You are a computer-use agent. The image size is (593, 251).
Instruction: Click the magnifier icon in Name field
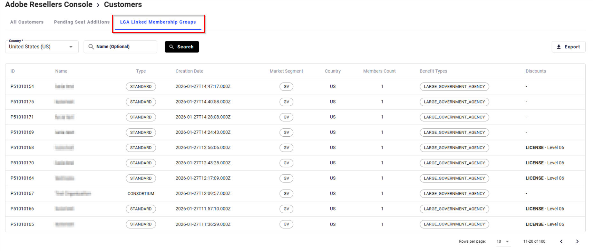tap(91, 47)
